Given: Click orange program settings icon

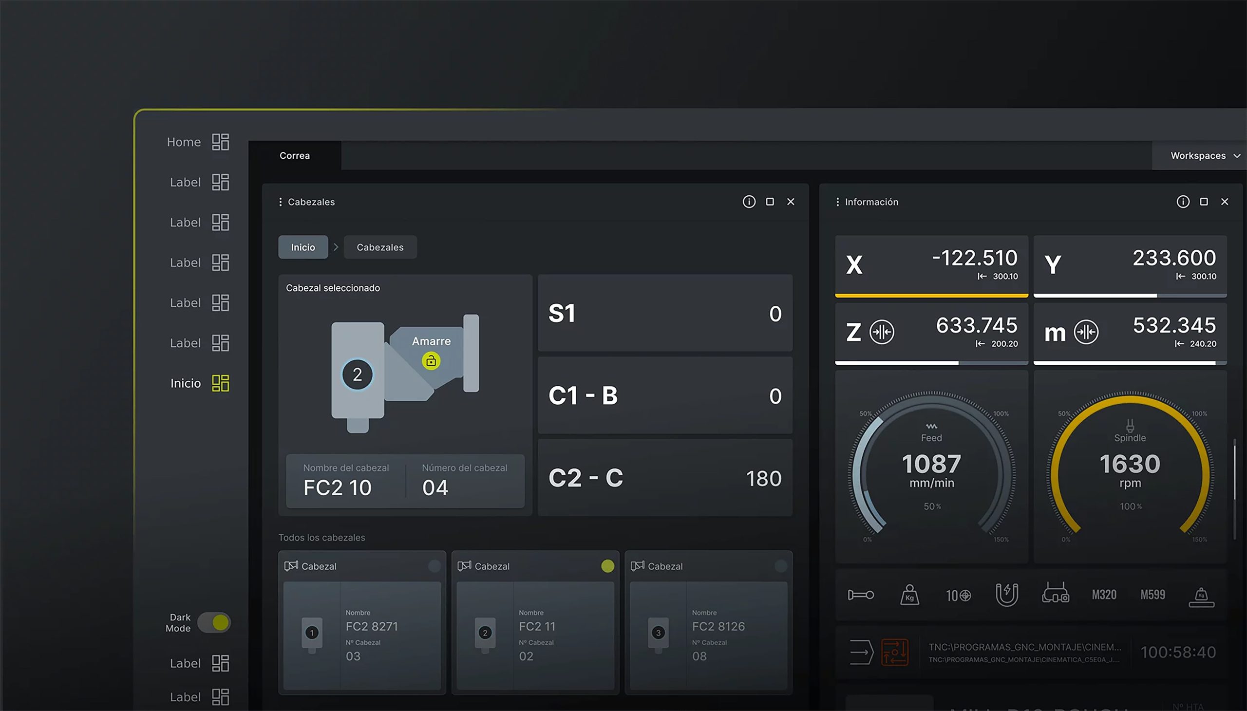Looking at the screenshot, I should coord(894,653).
